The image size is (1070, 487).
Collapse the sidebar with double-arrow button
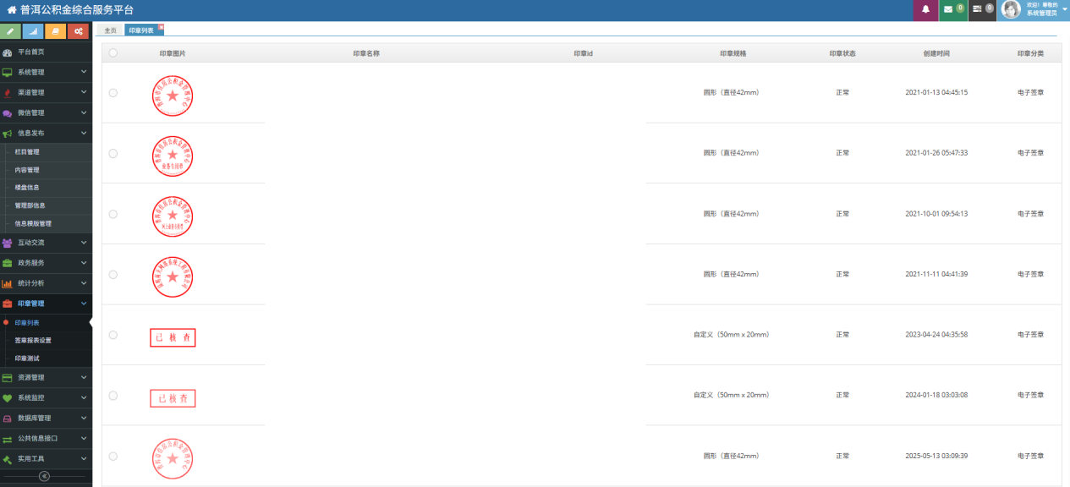pos(44,476)
